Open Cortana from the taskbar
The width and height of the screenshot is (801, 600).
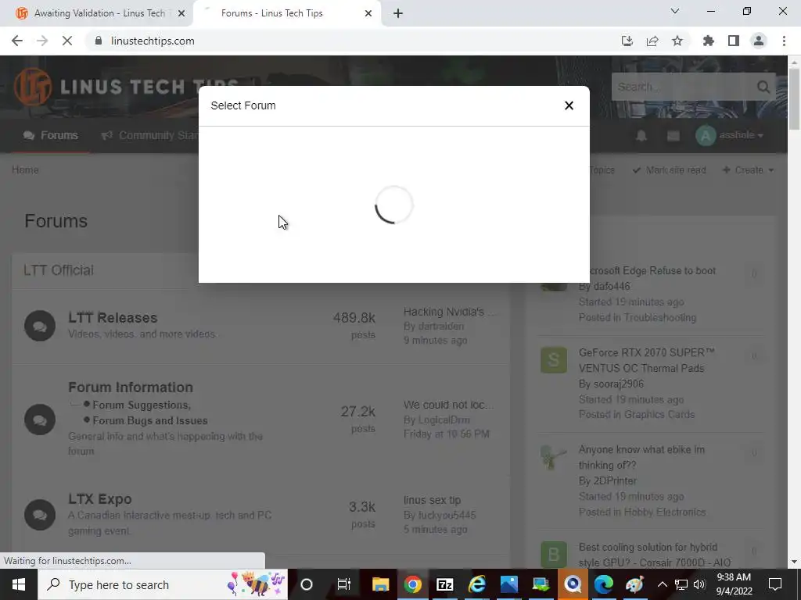pos(307,584)
